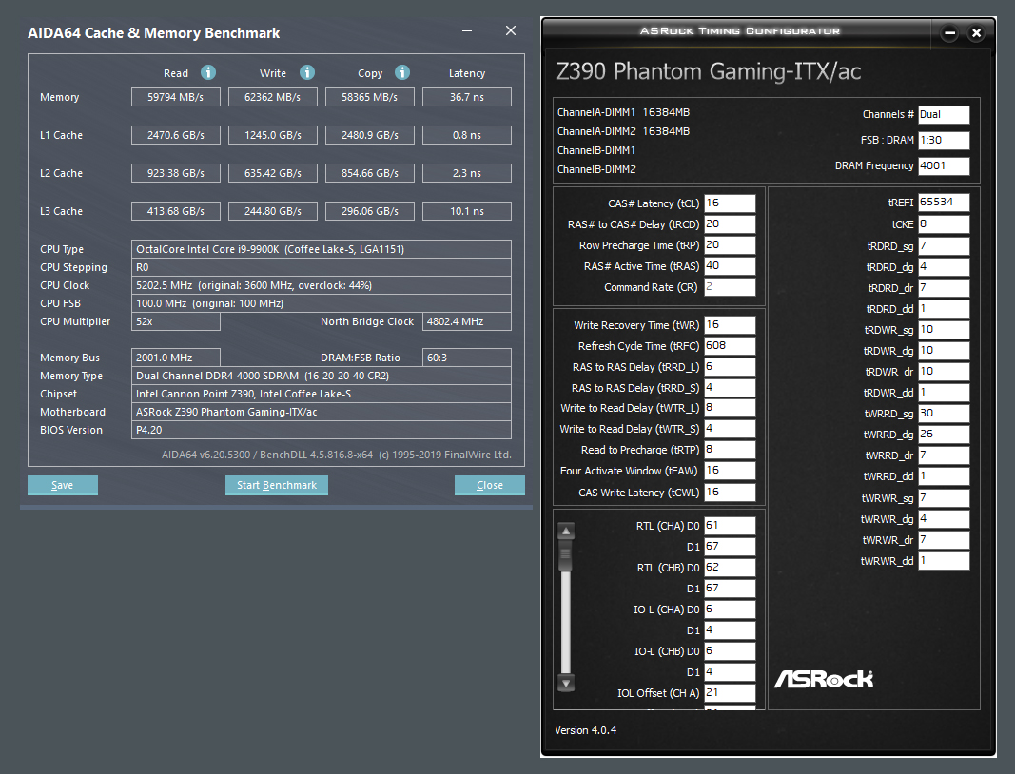
Task: Minimize the AIDA64 Benchmark window
Action: 467,30
